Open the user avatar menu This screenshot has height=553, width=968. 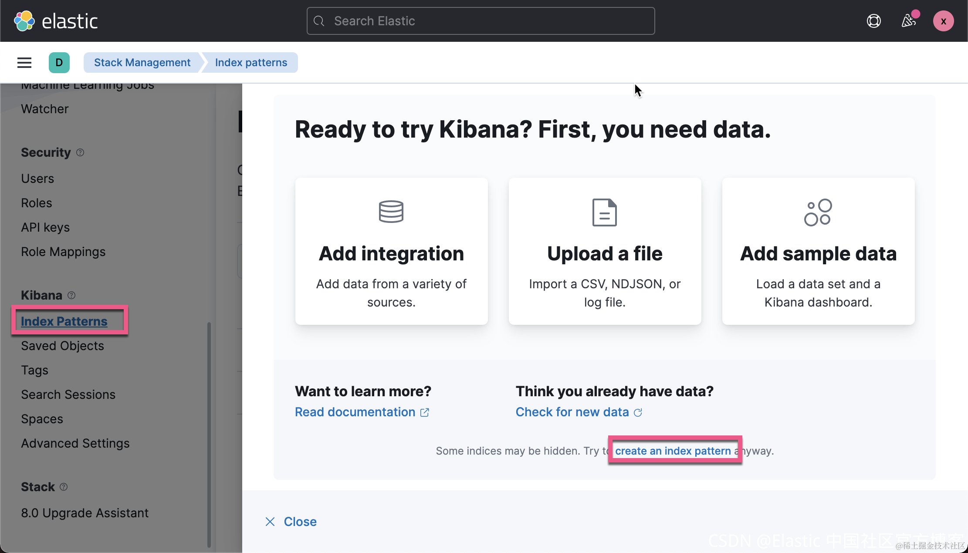point(943,21)
